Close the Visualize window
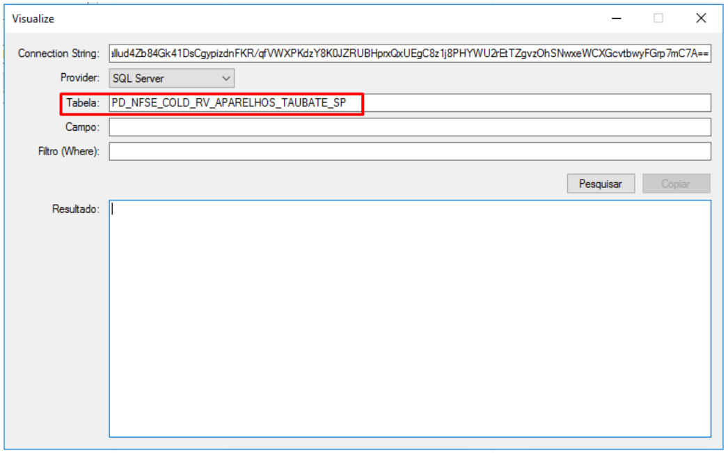This screenshot has height=453, width=728. [701, 19]
